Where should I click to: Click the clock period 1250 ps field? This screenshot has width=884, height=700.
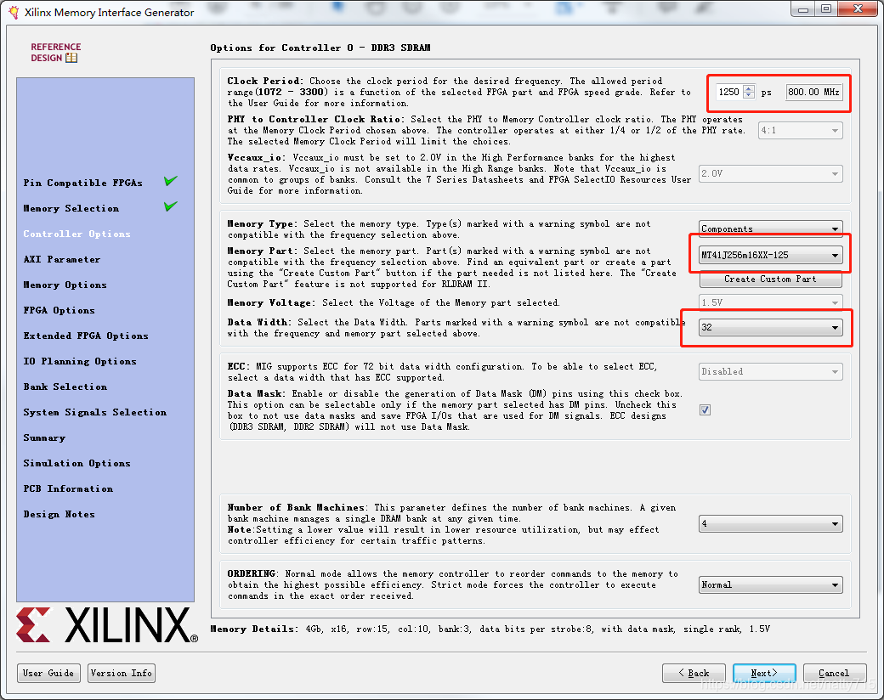(x=730, y=92)
